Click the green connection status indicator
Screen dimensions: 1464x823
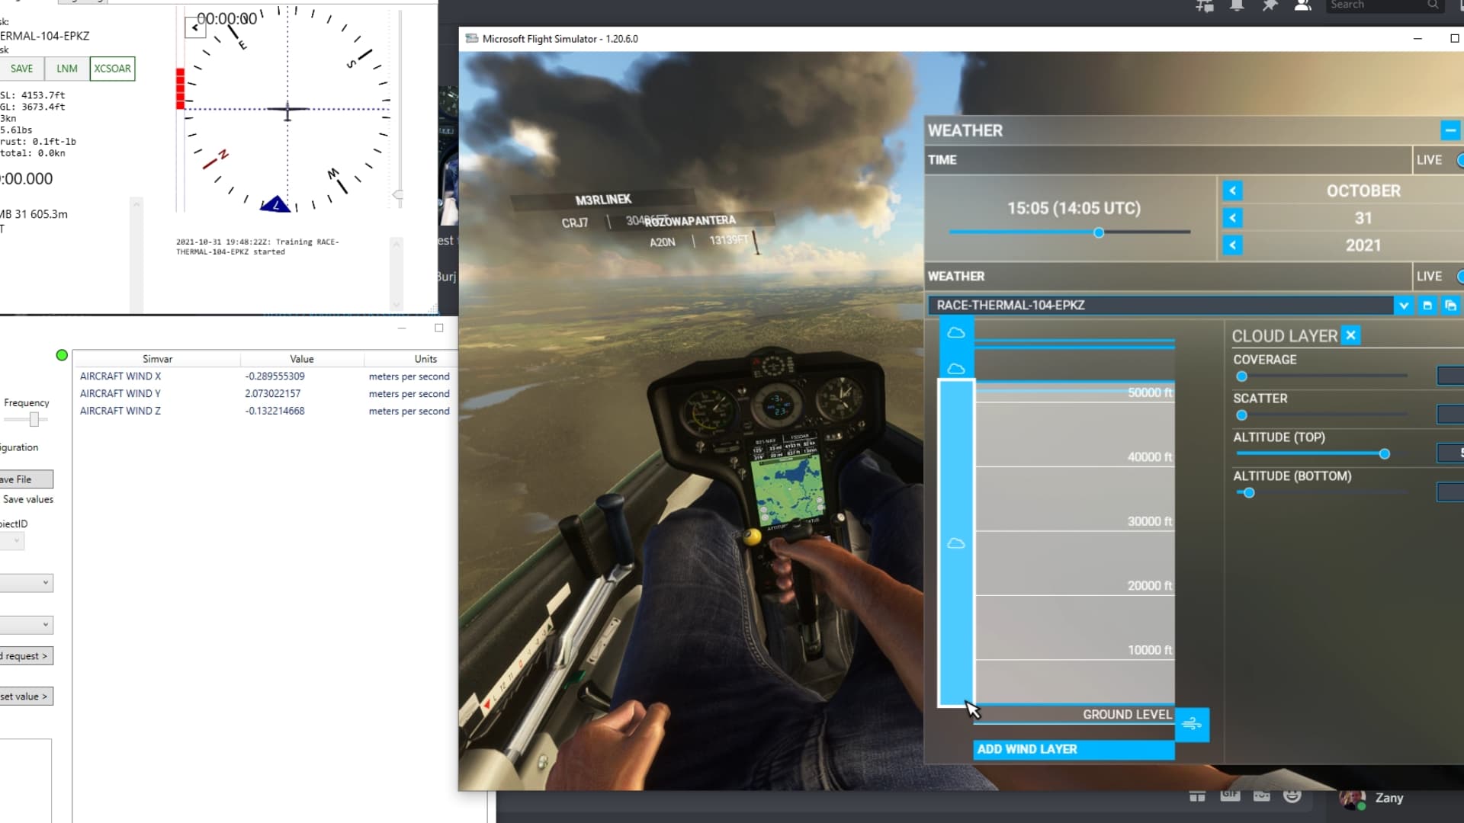click(62, 355)
